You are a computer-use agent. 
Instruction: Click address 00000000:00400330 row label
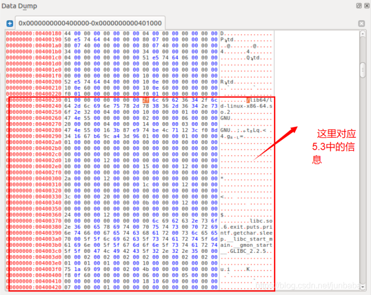click(x=34, y=197)
